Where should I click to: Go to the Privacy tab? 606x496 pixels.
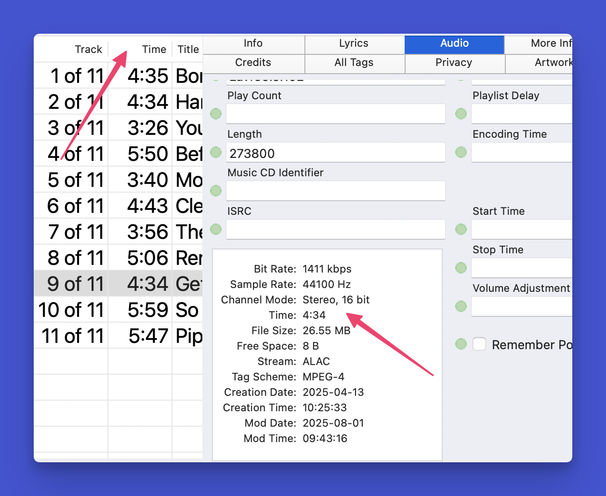tap(453, 63)
